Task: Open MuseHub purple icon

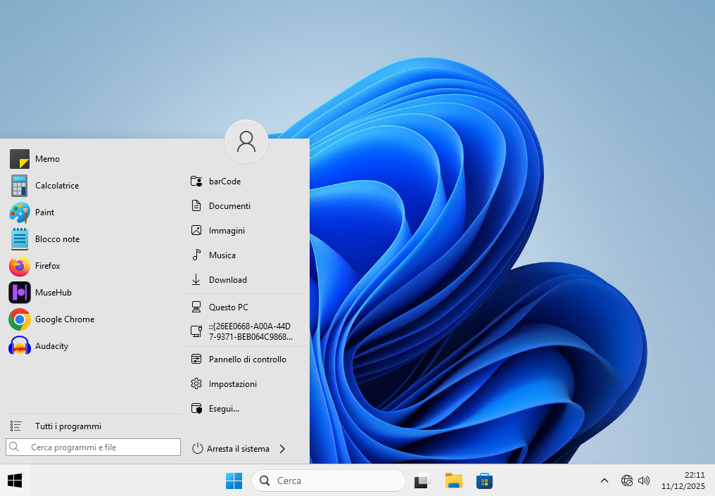Action: click(20, 293)
